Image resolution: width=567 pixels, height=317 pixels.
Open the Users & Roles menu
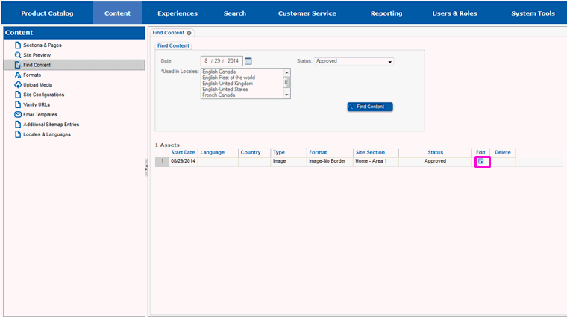click(454, 13)
